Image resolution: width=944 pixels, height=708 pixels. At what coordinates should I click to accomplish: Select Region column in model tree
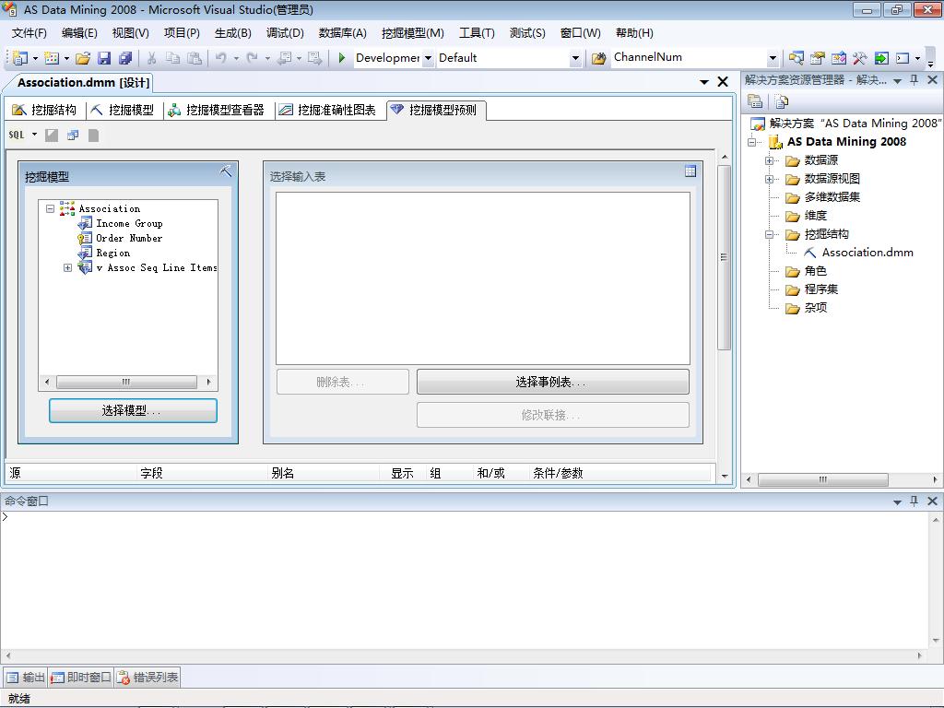point(105,253)
